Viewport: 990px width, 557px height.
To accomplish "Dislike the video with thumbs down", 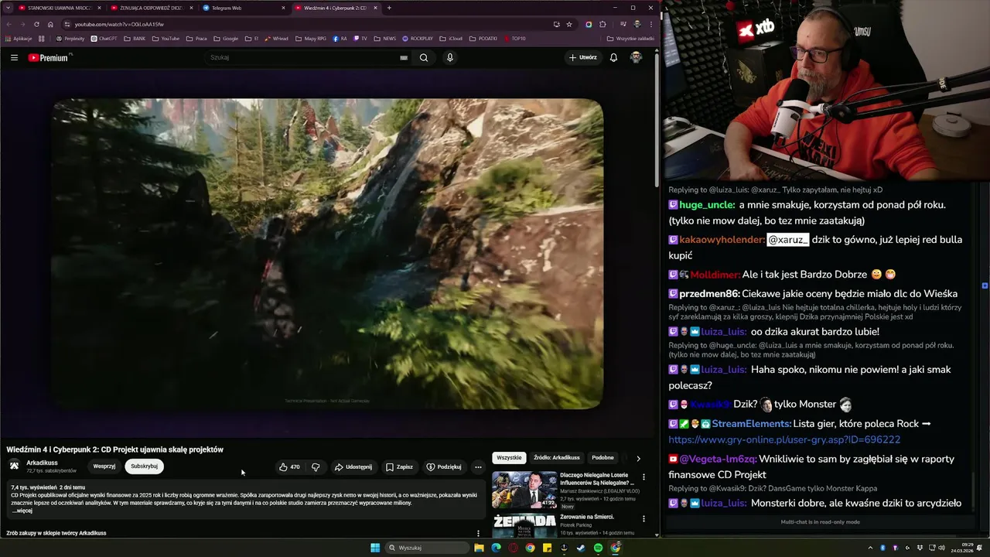I will 316,466.
